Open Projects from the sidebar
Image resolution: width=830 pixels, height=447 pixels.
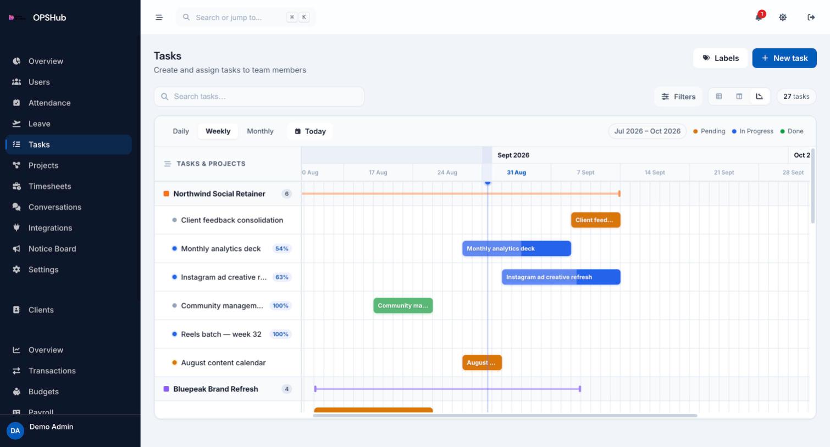click(69, 165)
